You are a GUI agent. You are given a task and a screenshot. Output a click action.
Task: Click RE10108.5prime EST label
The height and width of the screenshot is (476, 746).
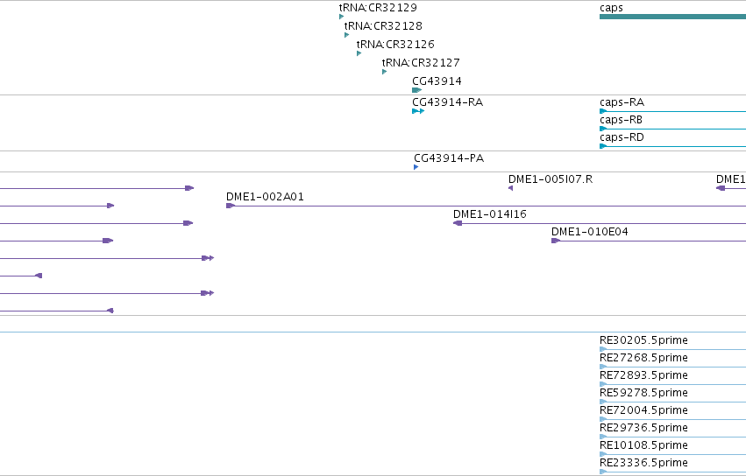point(643,445)
